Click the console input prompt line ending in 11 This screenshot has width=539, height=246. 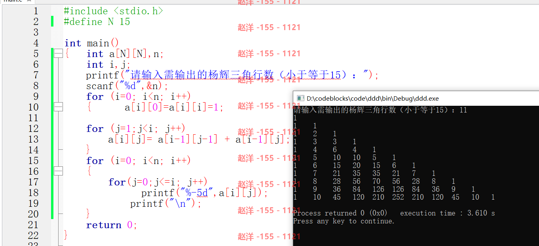[380, 110]
